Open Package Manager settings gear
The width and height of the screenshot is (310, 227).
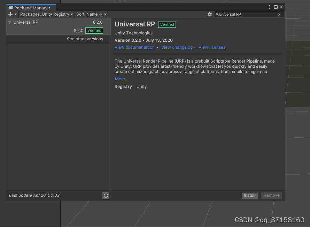pyautogui.click(x=210, y=14)
